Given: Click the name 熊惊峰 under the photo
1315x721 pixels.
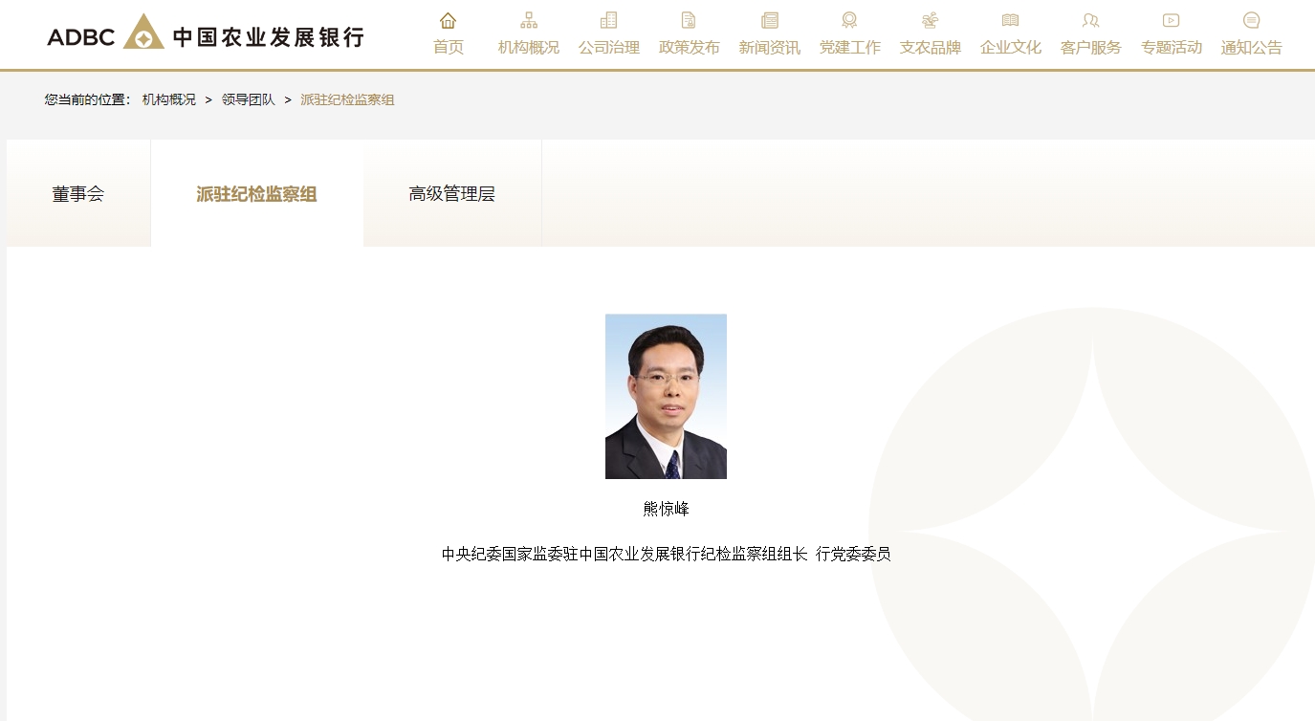Looking at the screenshot, I should 666,509.
